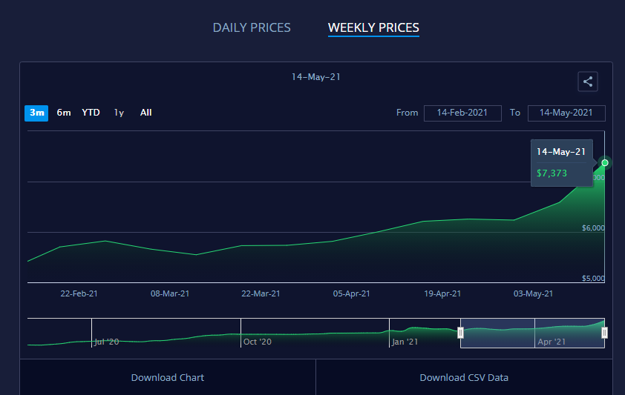The image size is (625, 395).
Task: Click the 14-May-21 data point marker
Action: click(605, 162)
